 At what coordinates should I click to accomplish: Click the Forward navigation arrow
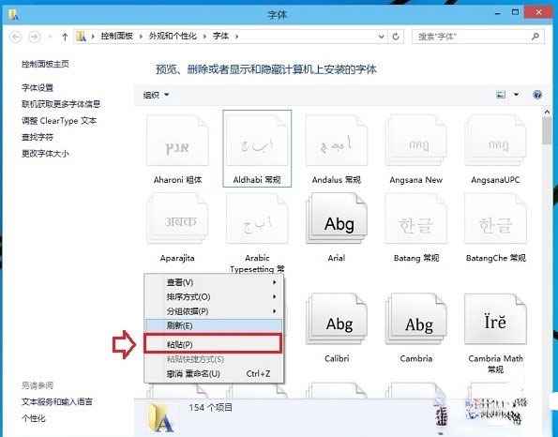[x=34, y=37]
